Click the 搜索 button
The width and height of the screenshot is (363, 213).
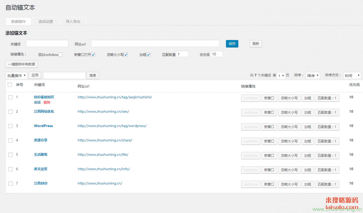click(93, 75)
